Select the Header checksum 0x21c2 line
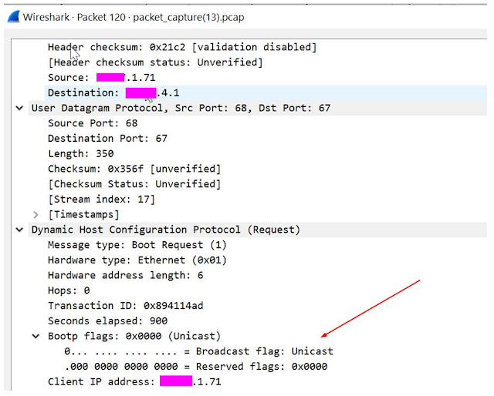Viewport: 494px width, 396px height. pos(182,47)
